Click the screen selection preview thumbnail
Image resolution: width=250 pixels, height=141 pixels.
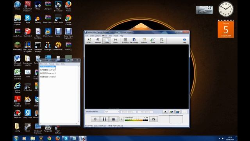point(171,119)
